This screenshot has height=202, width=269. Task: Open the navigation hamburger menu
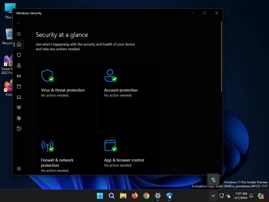[19, 34]
